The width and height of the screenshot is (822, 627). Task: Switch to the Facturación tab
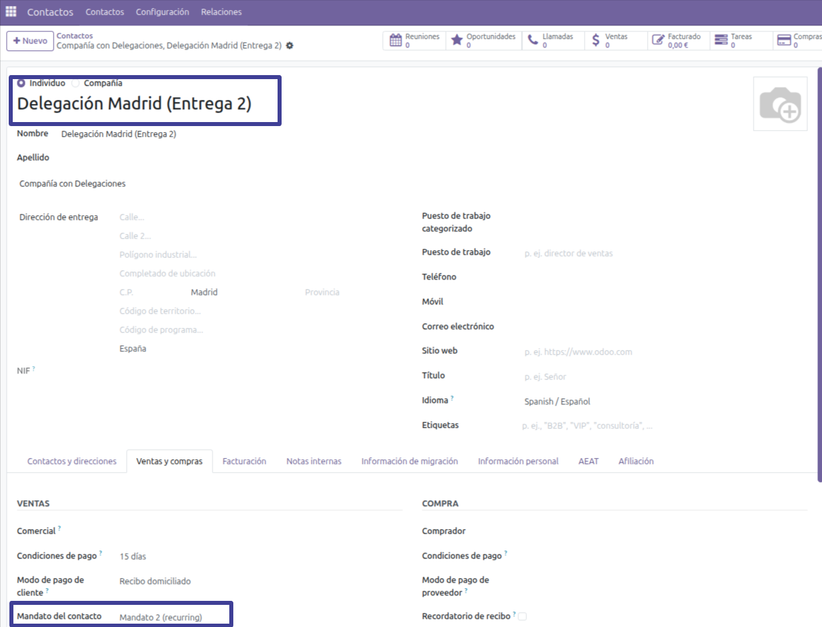click(x=244, y=461)
